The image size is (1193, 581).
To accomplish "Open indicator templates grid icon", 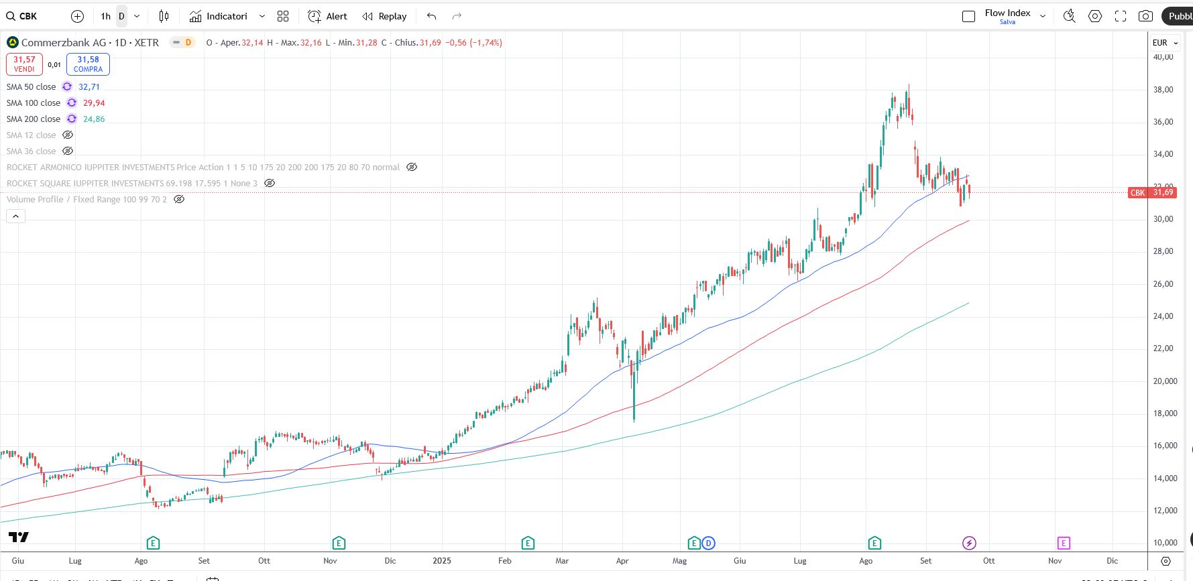I will coord(283,16).
